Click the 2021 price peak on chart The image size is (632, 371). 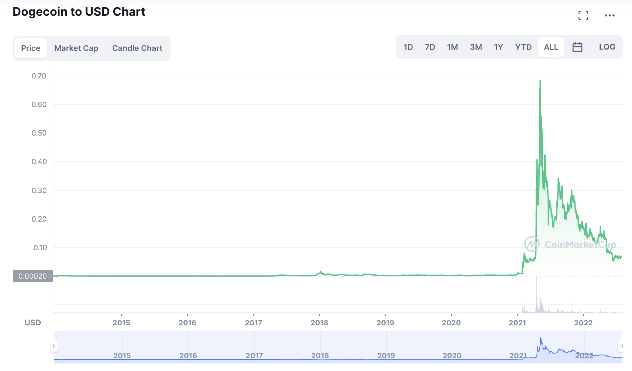[x=540, y=81]
